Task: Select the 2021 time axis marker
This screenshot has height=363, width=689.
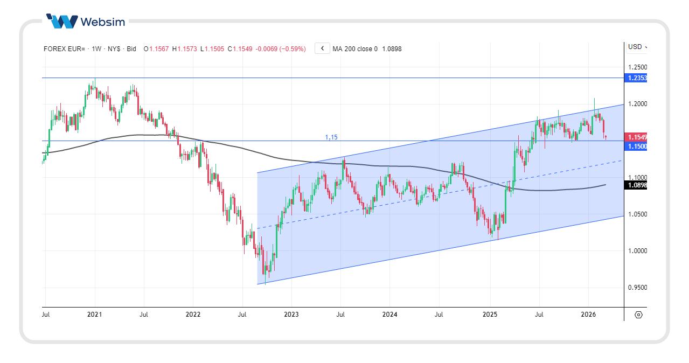Action: pyautogui.click(x=95, y=314)
